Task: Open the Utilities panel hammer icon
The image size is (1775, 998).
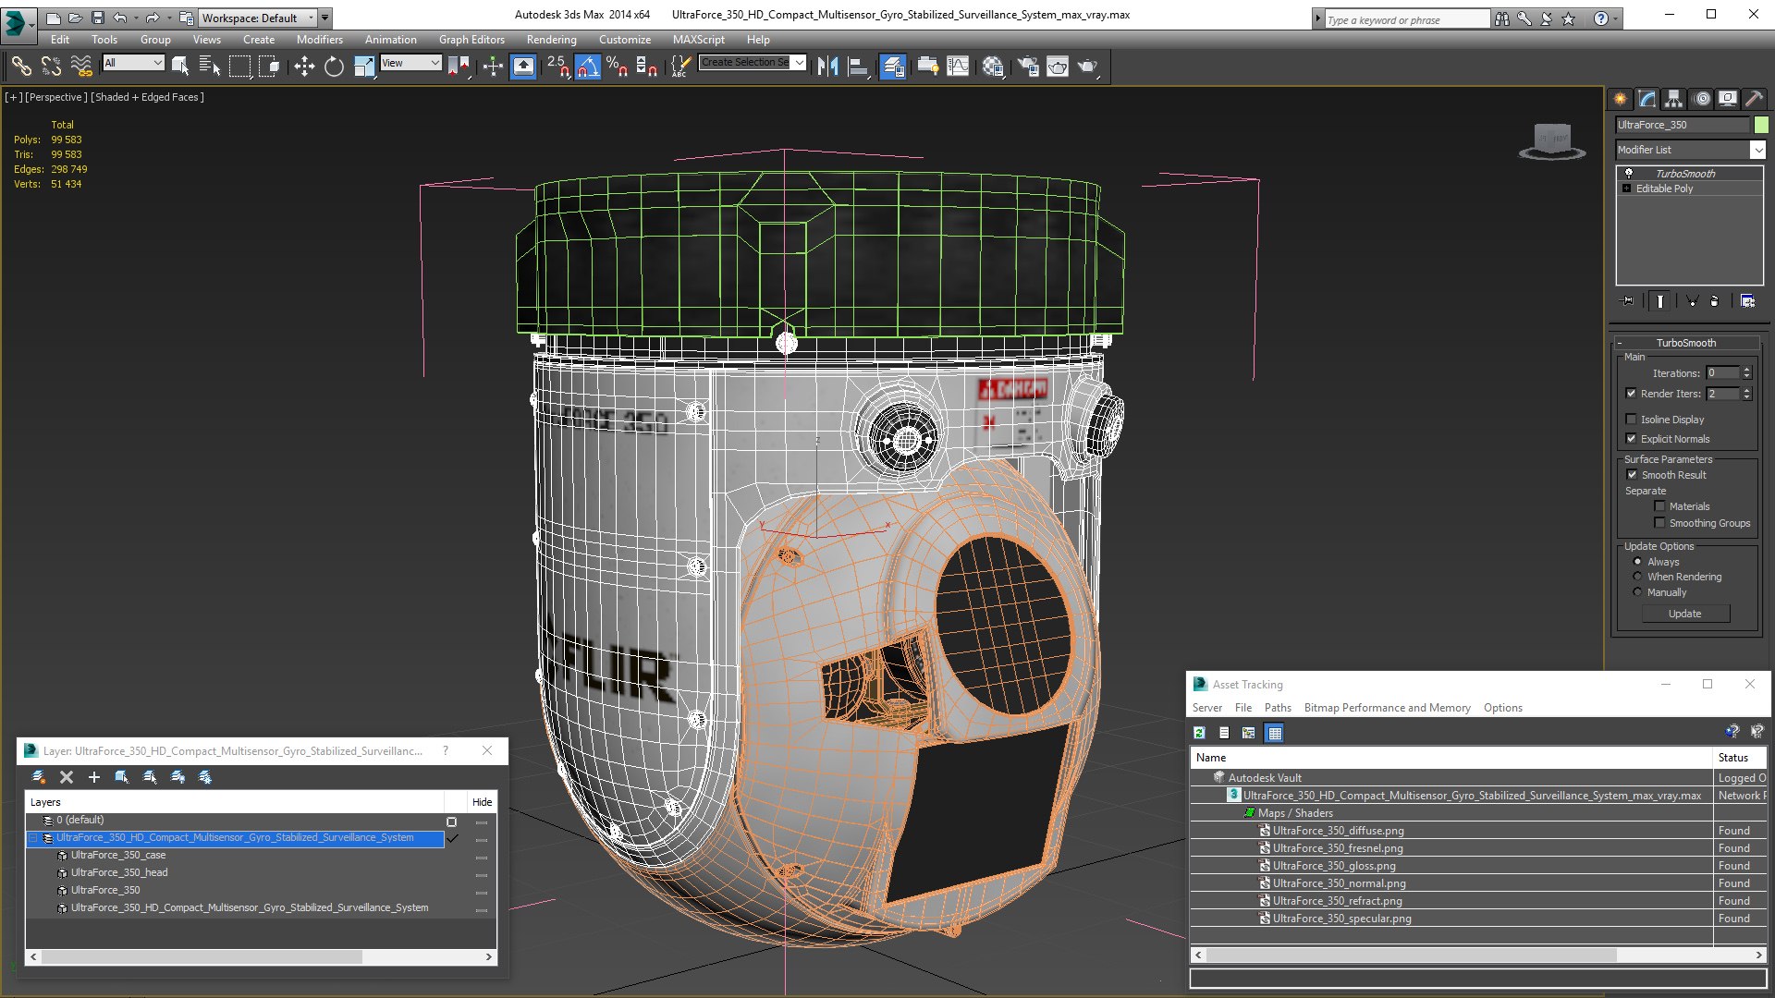Action: point(1754,99)
